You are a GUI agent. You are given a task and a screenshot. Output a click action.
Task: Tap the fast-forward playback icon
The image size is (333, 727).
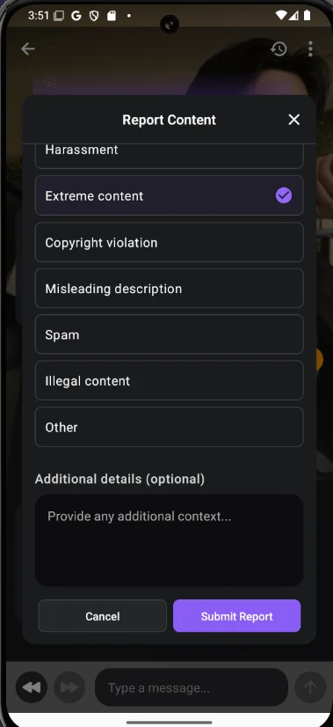(69, 687)
